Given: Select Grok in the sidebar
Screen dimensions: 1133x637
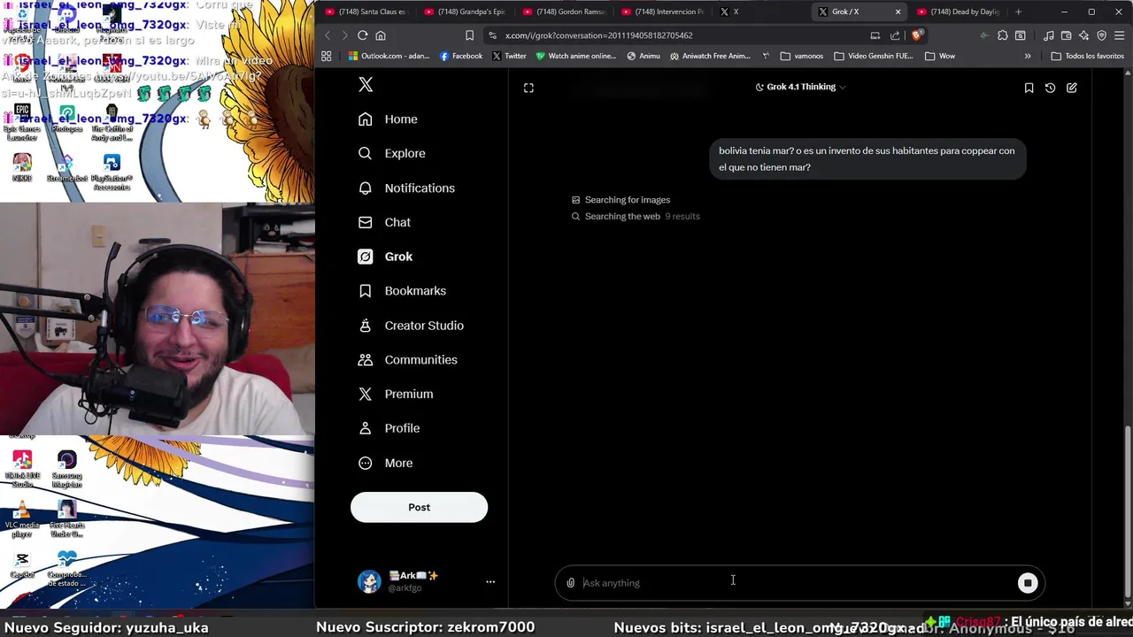Looking at the screenshot, I should click(x=385, y=257).
